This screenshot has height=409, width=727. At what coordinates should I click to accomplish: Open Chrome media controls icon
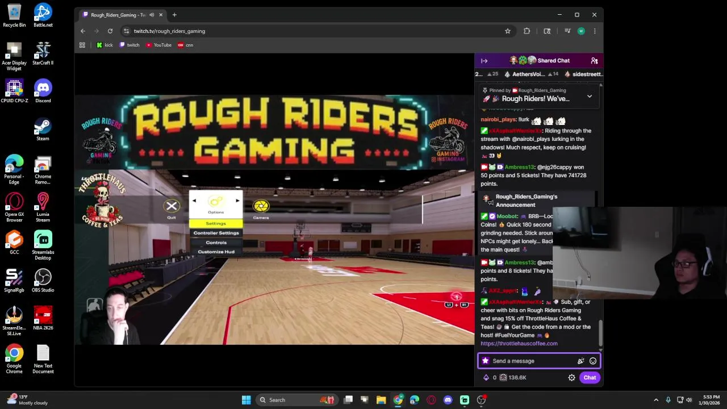click(x=567, y=31)
